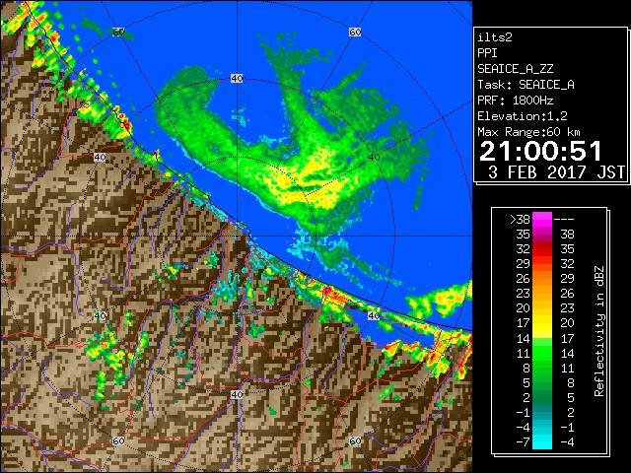Pick the red 32 dBZ legend color
Image resolution: width=631 pixels, height=473 pixels.
pos(542,249)
